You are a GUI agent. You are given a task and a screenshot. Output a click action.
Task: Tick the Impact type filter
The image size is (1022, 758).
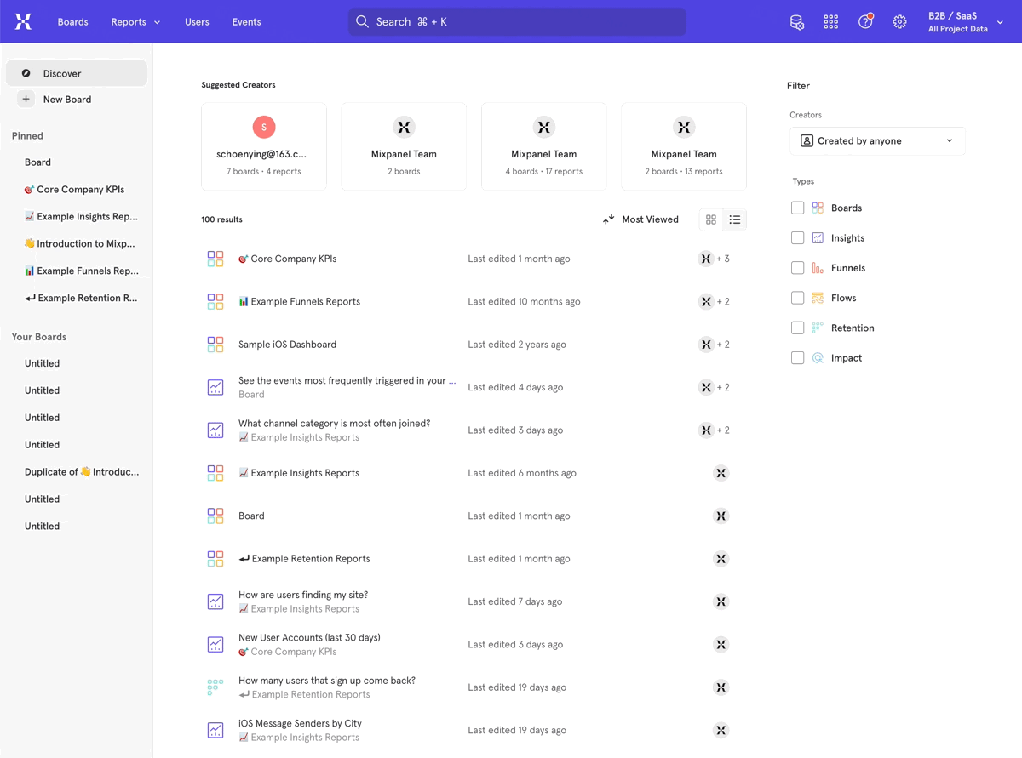[x=797, y=358]
